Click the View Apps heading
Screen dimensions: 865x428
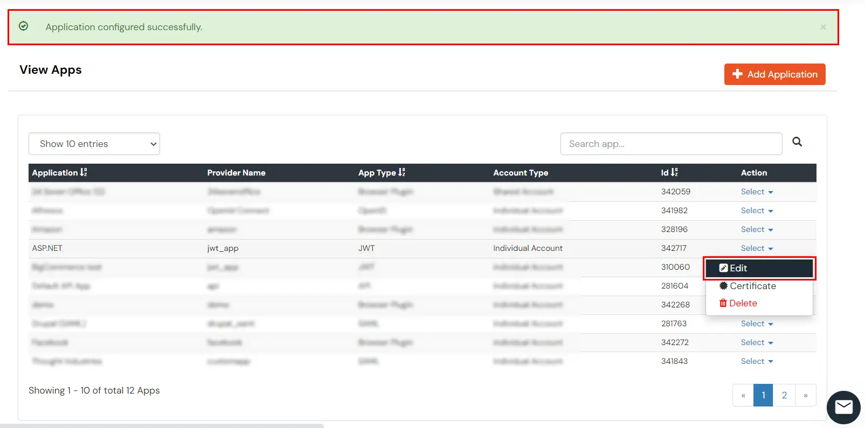pyautogui.click(x=51, y=70)
